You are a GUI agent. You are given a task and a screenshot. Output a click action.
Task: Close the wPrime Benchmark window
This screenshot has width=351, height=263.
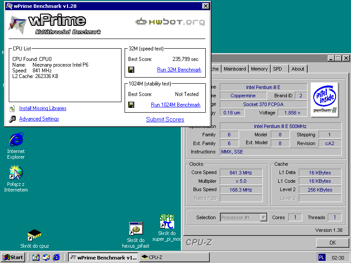coord(205,6)
